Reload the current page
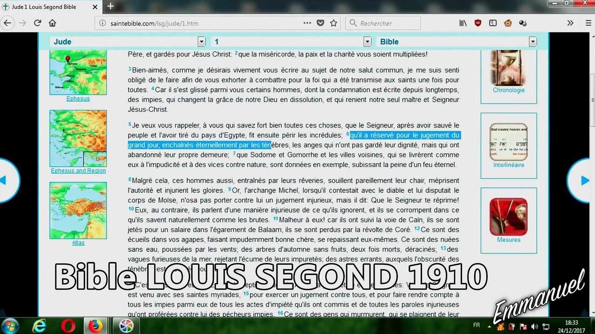 pyautogui.click(x=38, y=23)
